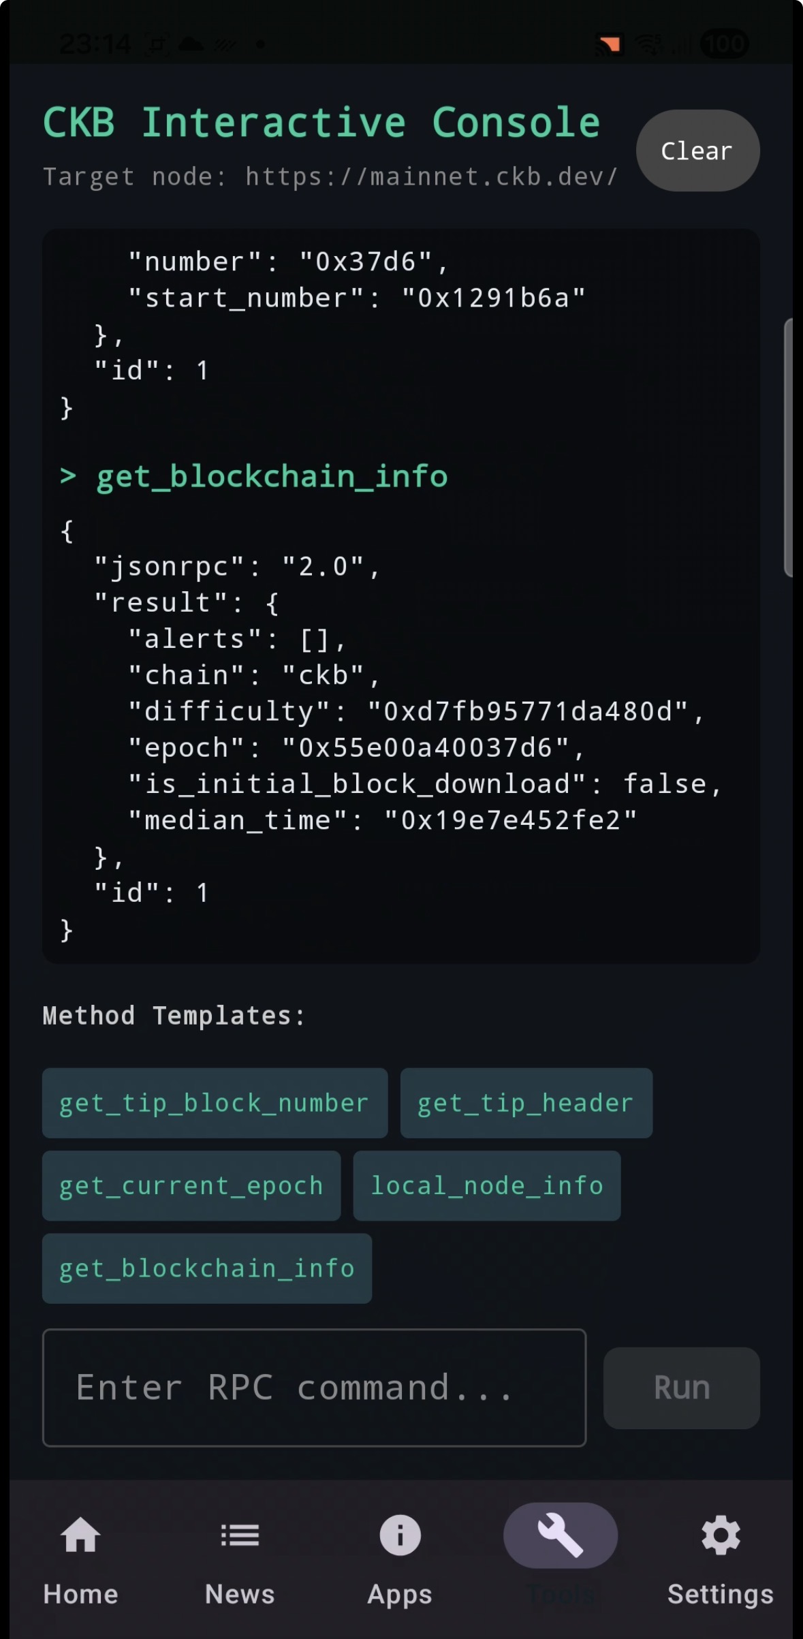Tap the Settings tab label
Viewport: 803px width, 1639px height.
pos(721,1594)
